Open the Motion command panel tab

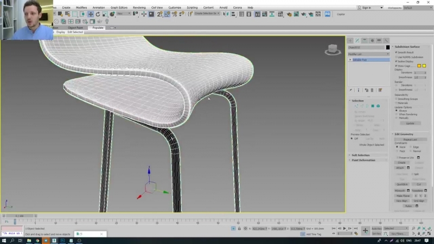[x=372, y=41]
